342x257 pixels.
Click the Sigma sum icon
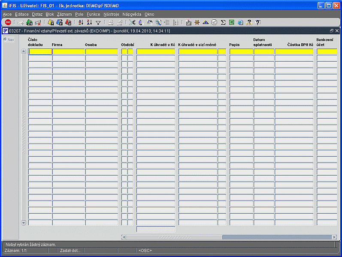(x=223, y=22)
